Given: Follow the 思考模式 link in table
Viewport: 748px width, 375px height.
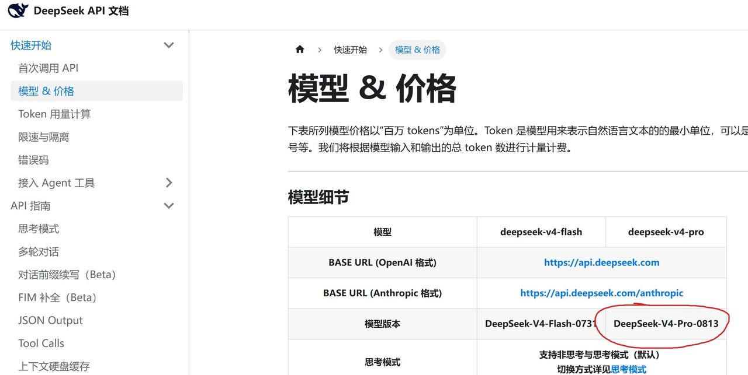Looking at the screenshot, I should [629, 369].
